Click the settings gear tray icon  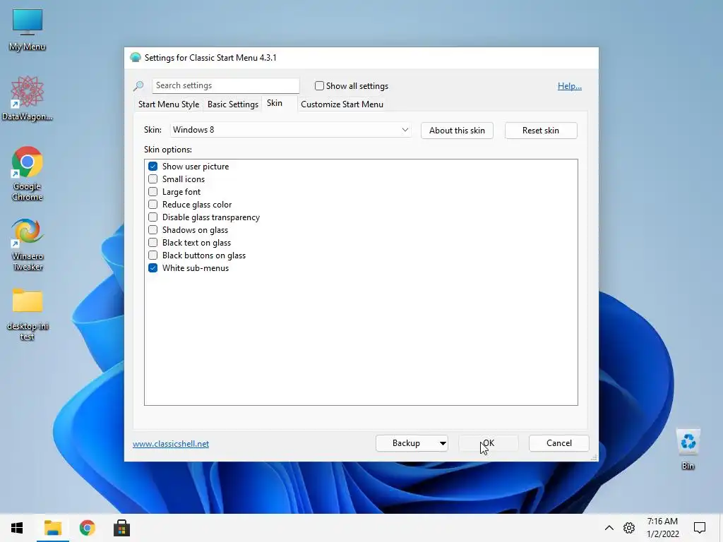(629, 528)
